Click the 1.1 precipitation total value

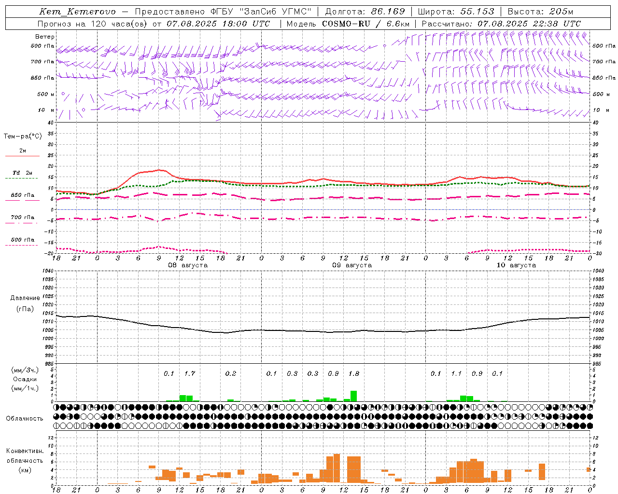pos(456,373)
